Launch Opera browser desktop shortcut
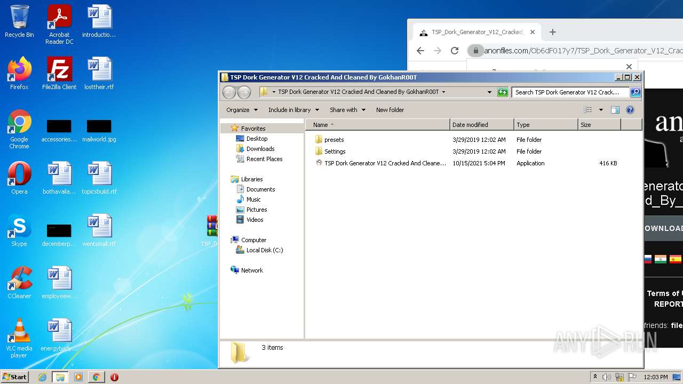The height and width of the screenshot is (384, 683). (19, 178)
